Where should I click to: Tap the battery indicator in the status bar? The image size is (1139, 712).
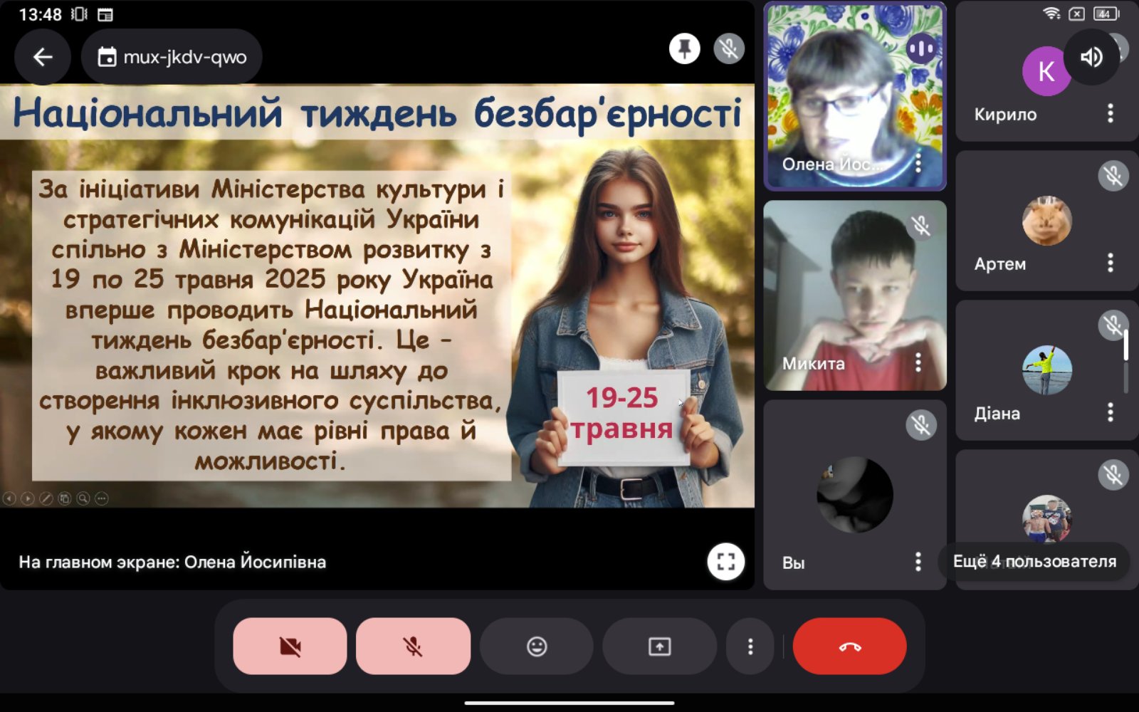(1106, 14)
